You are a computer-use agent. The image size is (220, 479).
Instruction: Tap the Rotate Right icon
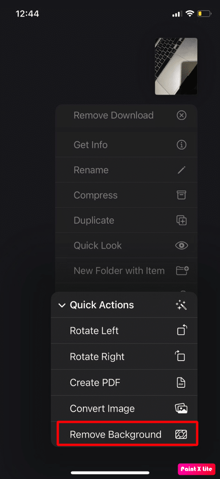[180, 356]
